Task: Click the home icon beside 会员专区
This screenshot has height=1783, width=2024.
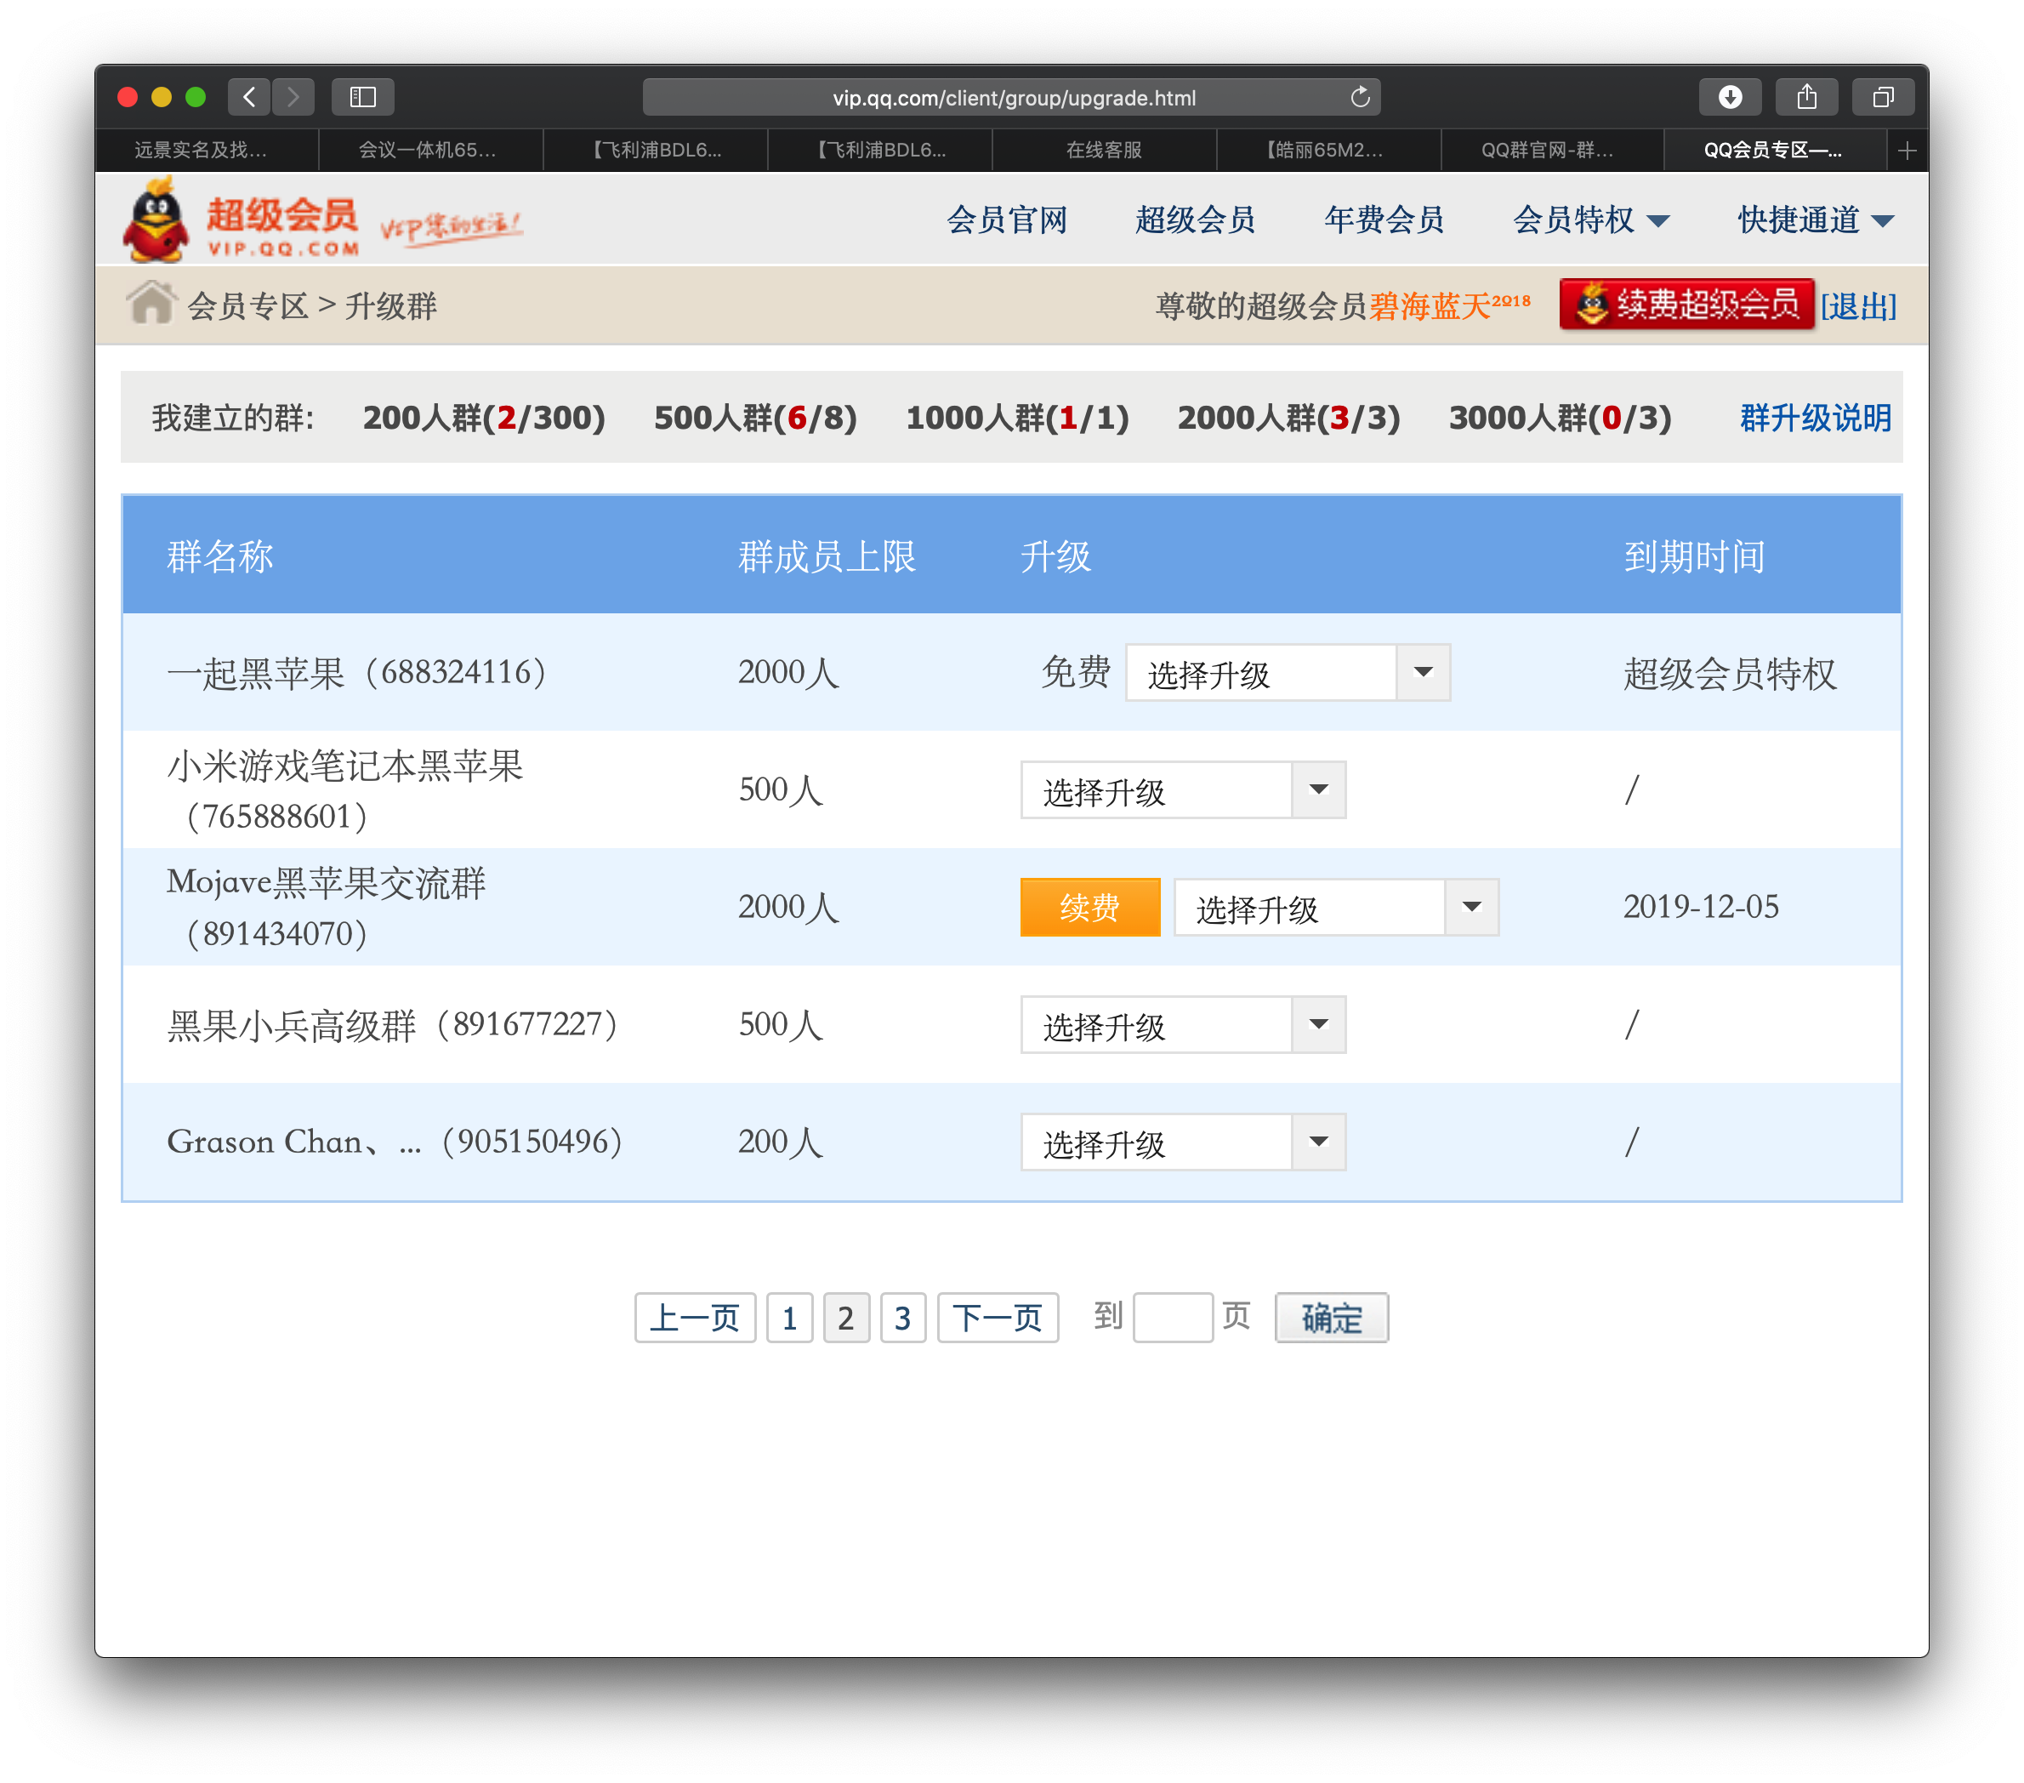Action: pyautogui.click(x=151, y=303)
